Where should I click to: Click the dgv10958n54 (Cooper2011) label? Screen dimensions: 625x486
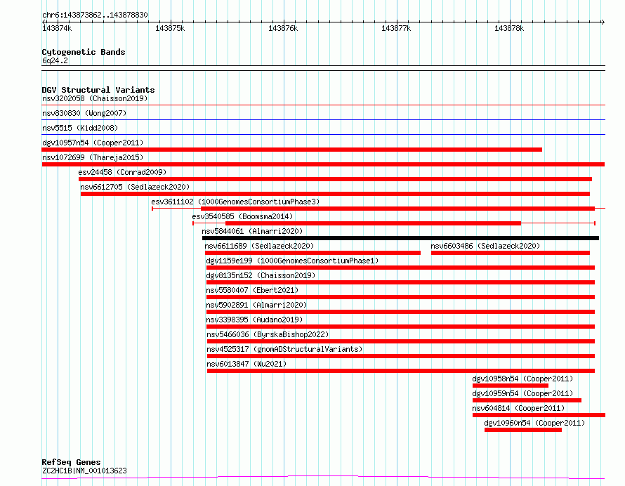pyautogui.click(x=522, y=379)
